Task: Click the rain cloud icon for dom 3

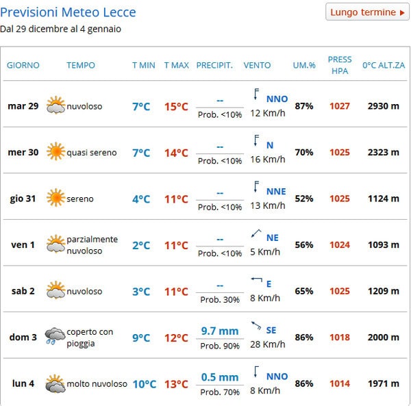Action: [55, 336]
